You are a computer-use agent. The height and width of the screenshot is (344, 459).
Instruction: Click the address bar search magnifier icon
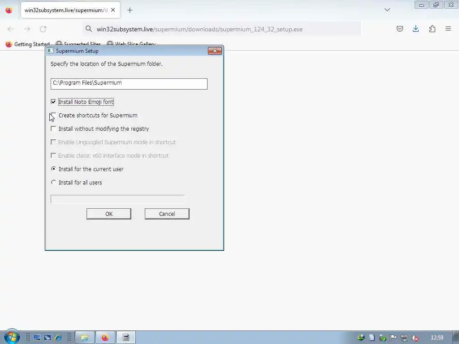coord(89,29)
